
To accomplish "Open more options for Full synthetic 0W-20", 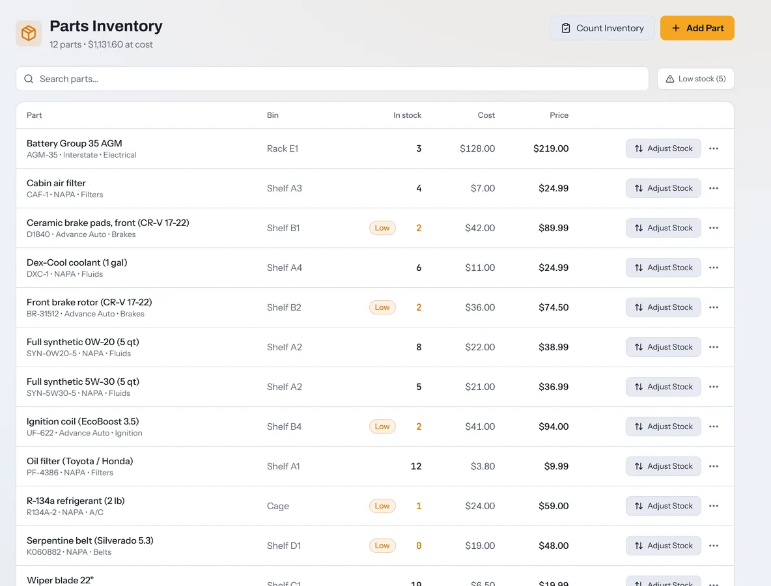I will click(714, 347).
